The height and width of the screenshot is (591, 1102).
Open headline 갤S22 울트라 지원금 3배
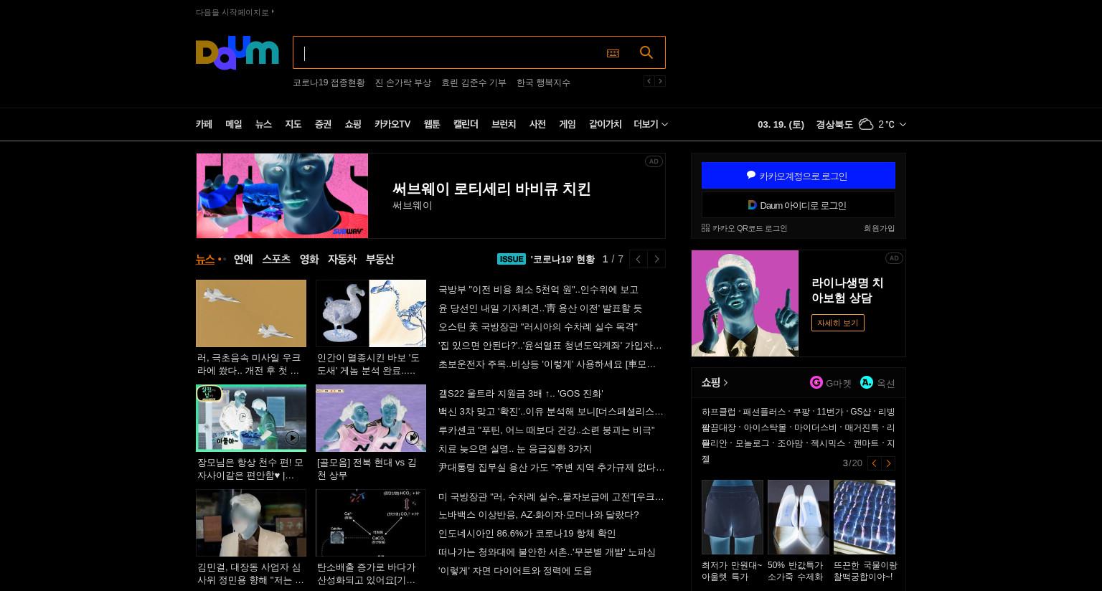click(x=521, y=394)
